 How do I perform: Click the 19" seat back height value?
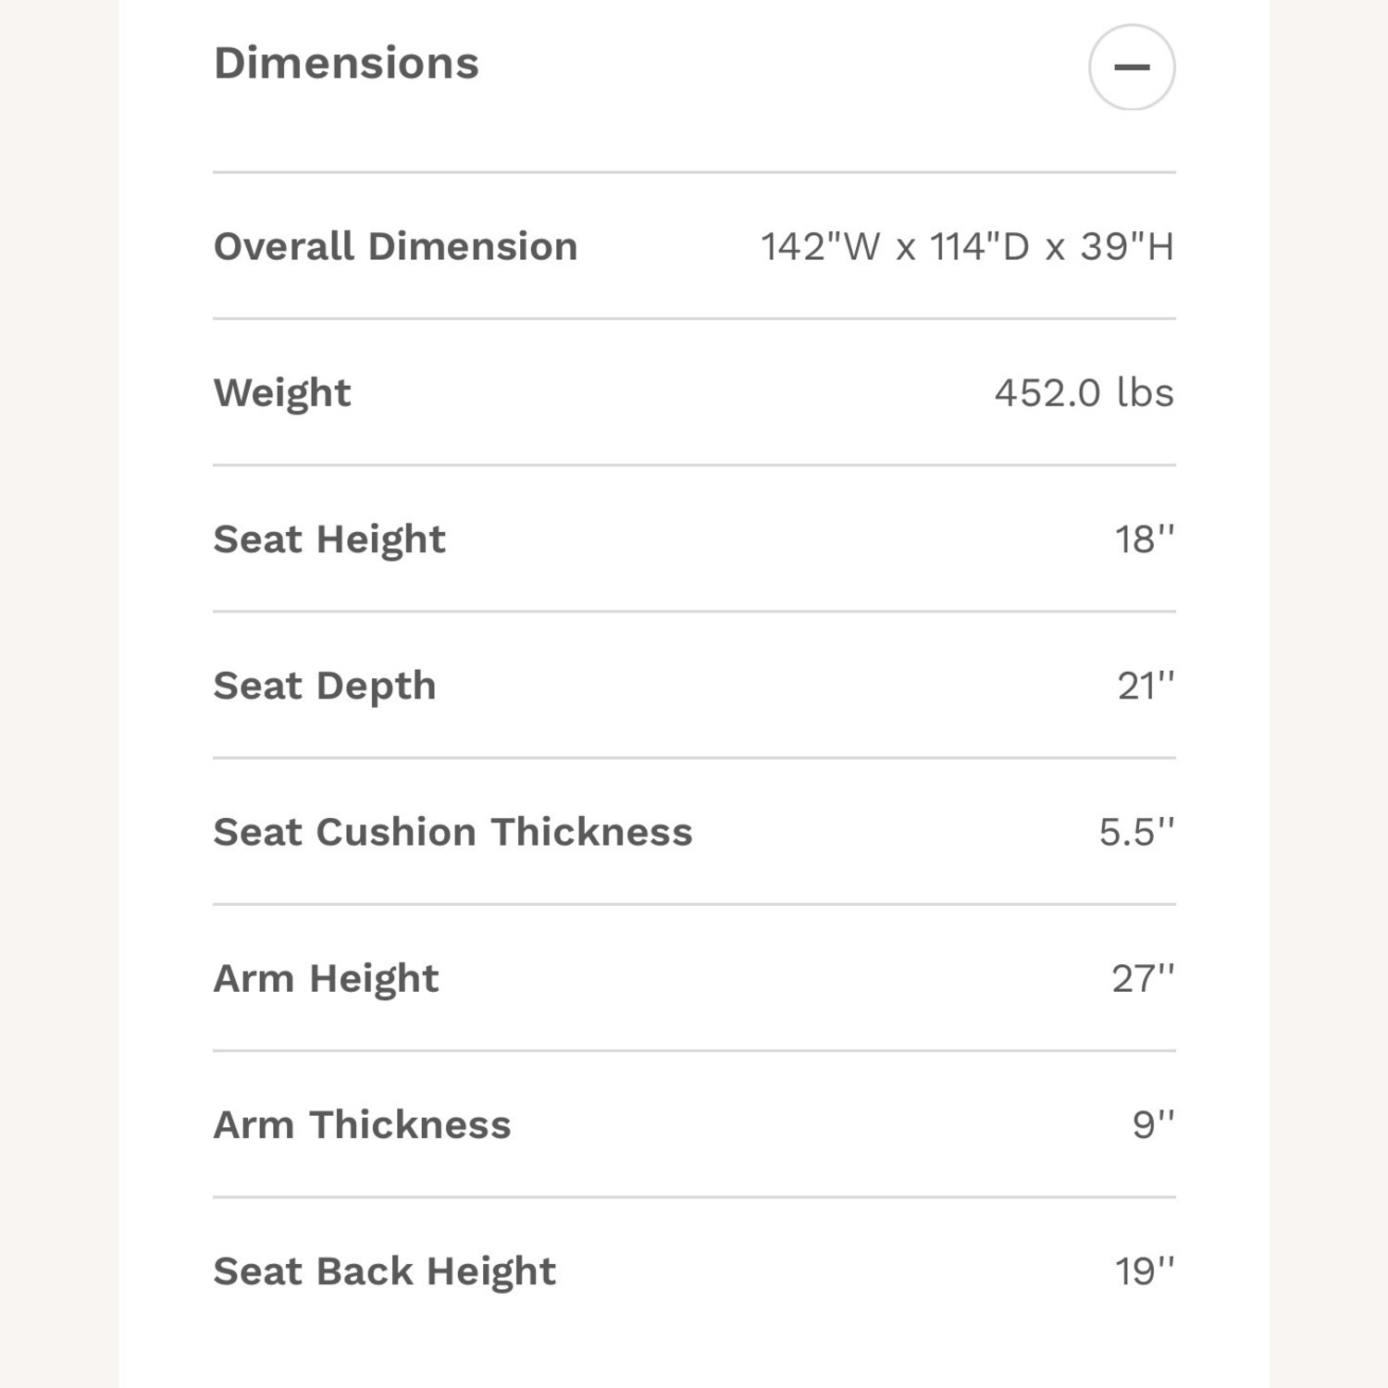pyautogui.click(x=1144, y=1271)
